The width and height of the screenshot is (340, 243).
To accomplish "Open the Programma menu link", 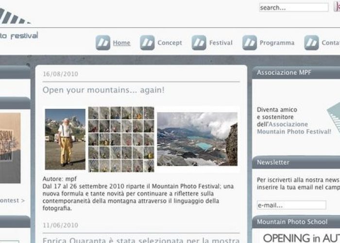I will tap(277, 43).
